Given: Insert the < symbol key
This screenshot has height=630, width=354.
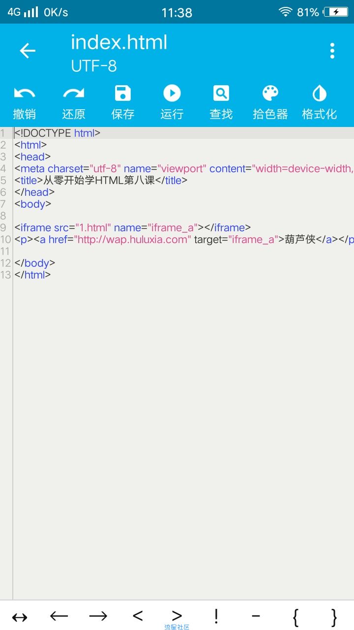Looking at the screenshot, I should pos(138,616).
